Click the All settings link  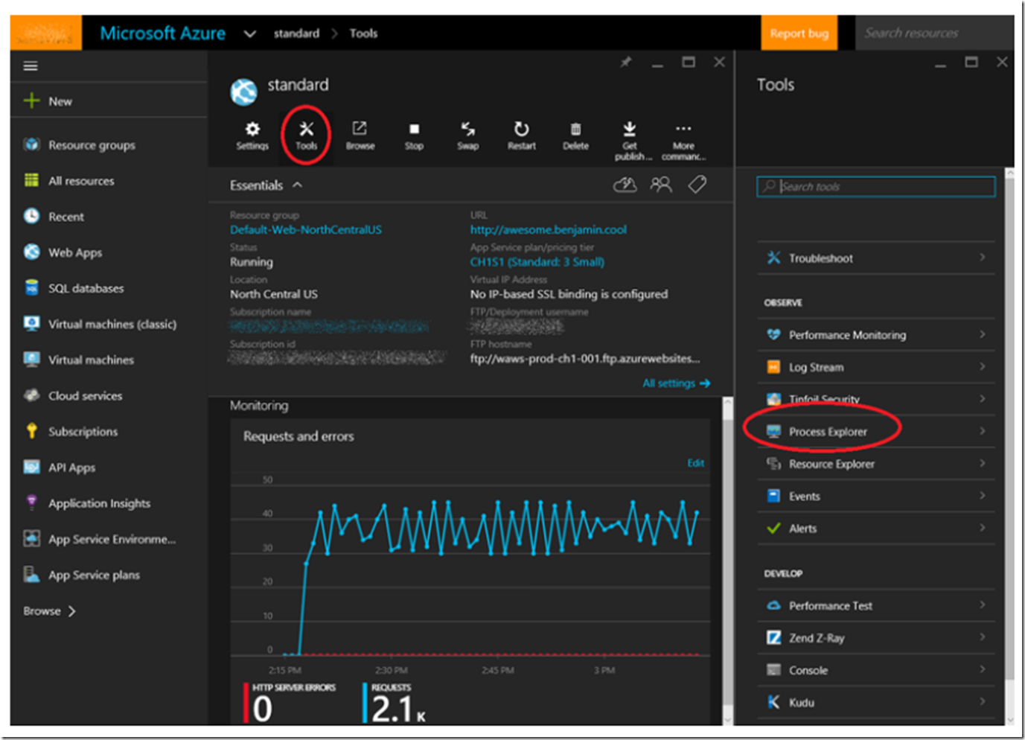point(676,383)
